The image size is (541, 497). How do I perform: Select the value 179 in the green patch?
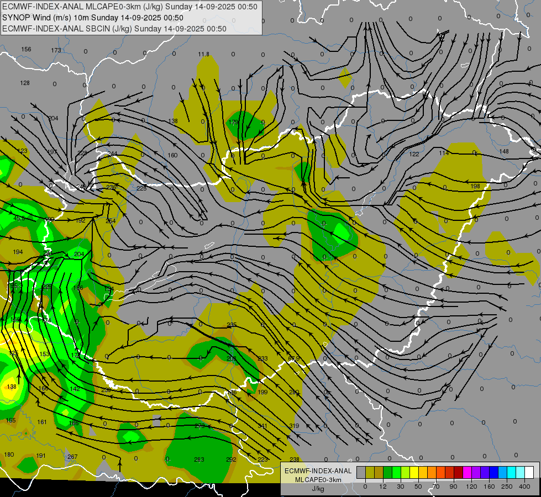tap(233, 122)
